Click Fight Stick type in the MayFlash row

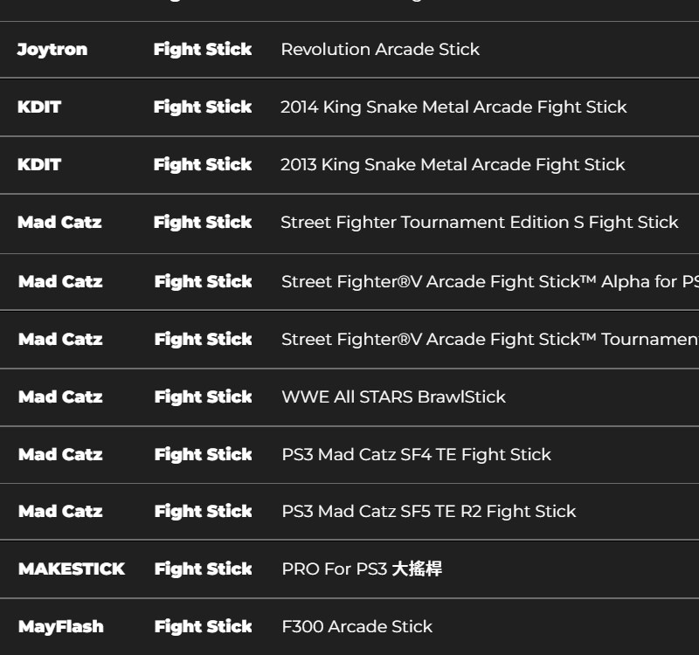pyautogui.click(x=204, y=627)
